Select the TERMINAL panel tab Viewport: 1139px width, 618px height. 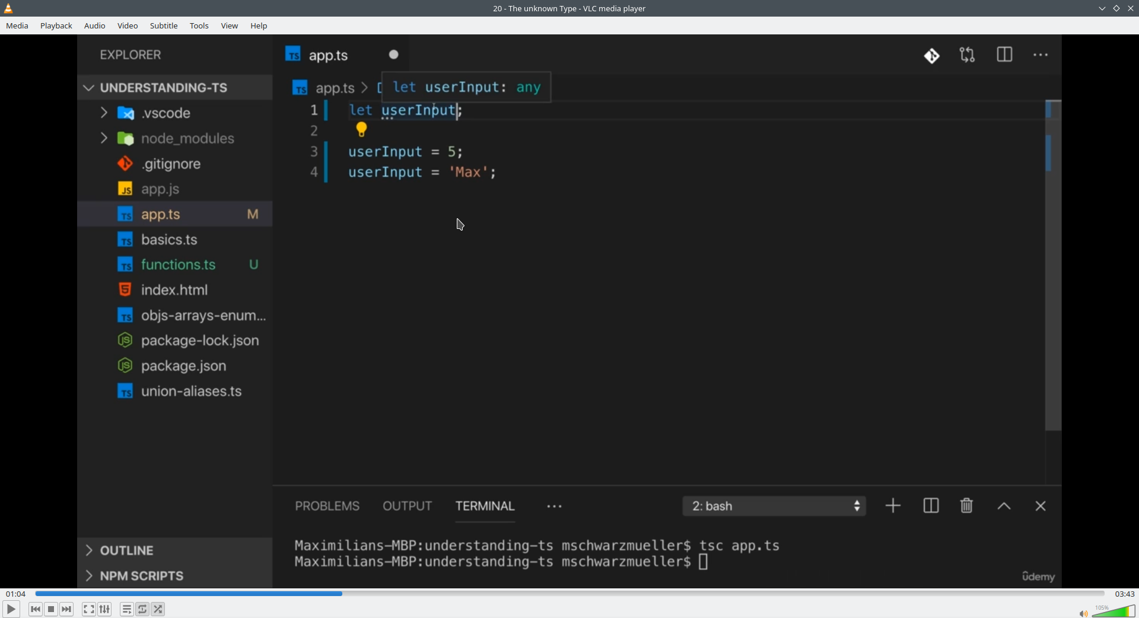click(x=485, y=506)
